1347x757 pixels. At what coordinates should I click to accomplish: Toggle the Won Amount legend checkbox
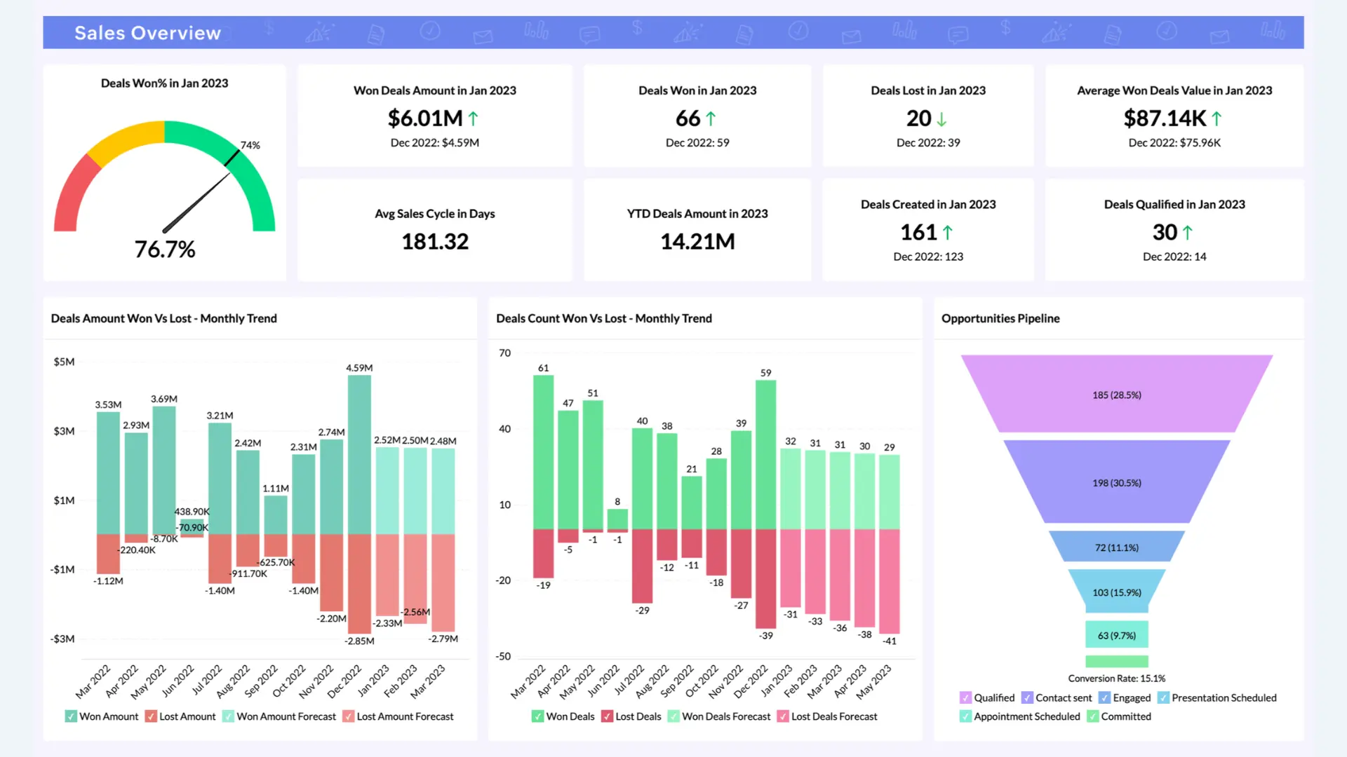click(x=71, y=716)
